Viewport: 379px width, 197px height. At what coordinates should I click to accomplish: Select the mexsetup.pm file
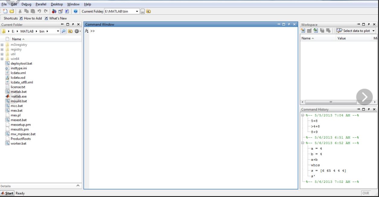click(21, 125)
